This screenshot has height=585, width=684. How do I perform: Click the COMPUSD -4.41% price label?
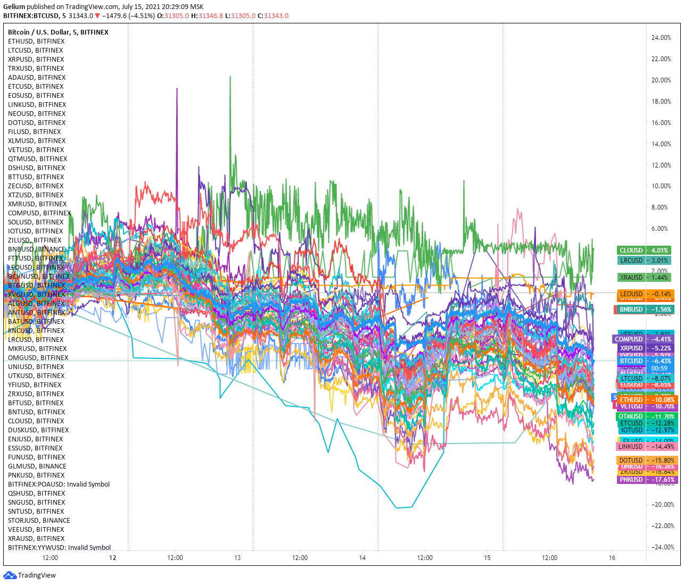[643, 339]
